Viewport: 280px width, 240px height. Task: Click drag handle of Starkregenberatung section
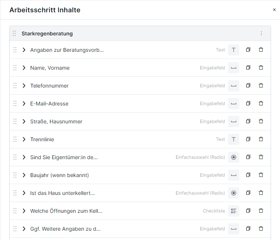pos(14,34)
